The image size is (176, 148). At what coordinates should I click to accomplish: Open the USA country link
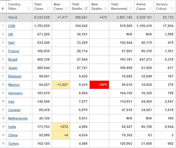tap(12, 26)
